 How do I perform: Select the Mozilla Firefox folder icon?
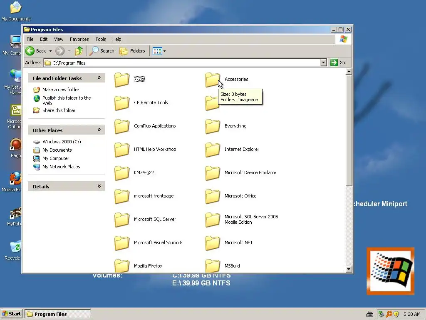(122, 265)
